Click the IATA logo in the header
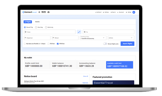The width and height of the screenshot is (162, 96). point(48,12)
